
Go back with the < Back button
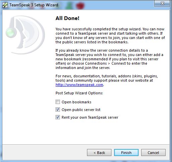tap(99, 153)
